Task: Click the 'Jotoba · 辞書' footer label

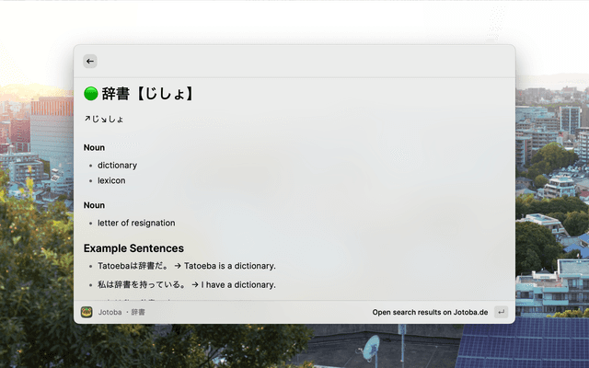Action: tap(121, 312)
